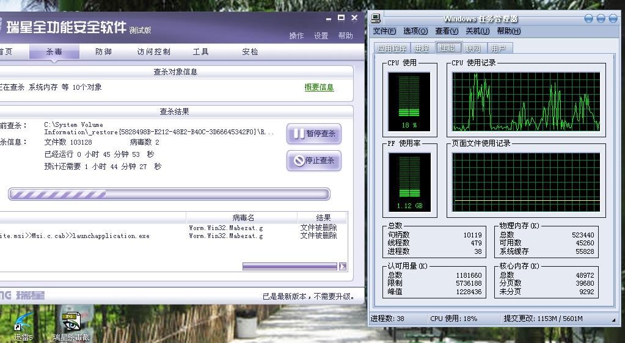Select first Worm.Win32.Mabezat.g entry

tap(225, 228)
